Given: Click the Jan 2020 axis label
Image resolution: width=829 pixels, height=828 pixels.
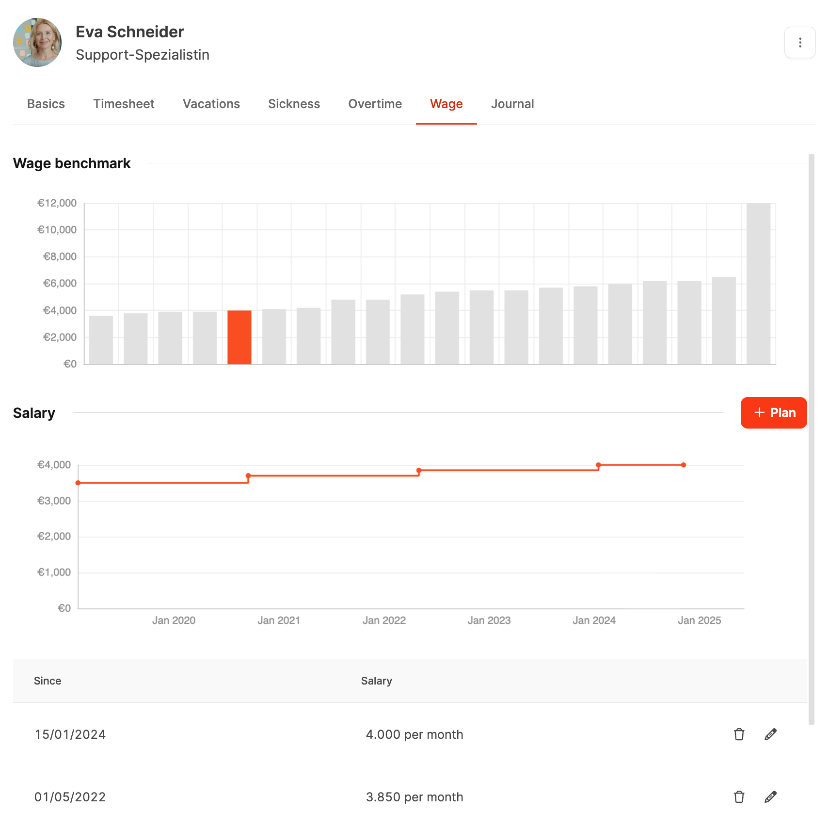Looking at the screenshot, I should pos(174,621).
